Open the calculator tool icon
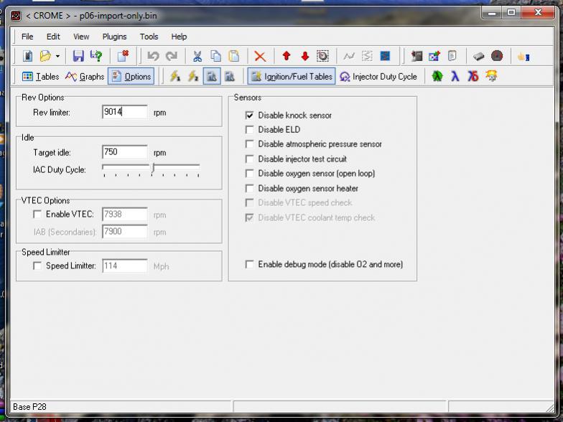The height and width of the screenshot is (422, 563). click(x=417, y=56)
